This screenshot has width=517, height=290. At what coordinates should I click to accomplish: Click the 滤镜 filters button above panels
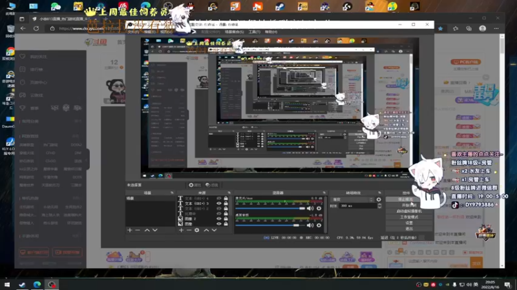212,185
